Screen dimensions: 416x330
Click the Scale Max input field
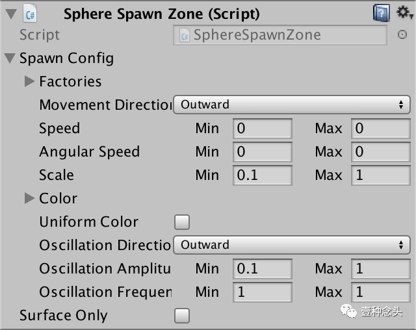tap(381, 175)
